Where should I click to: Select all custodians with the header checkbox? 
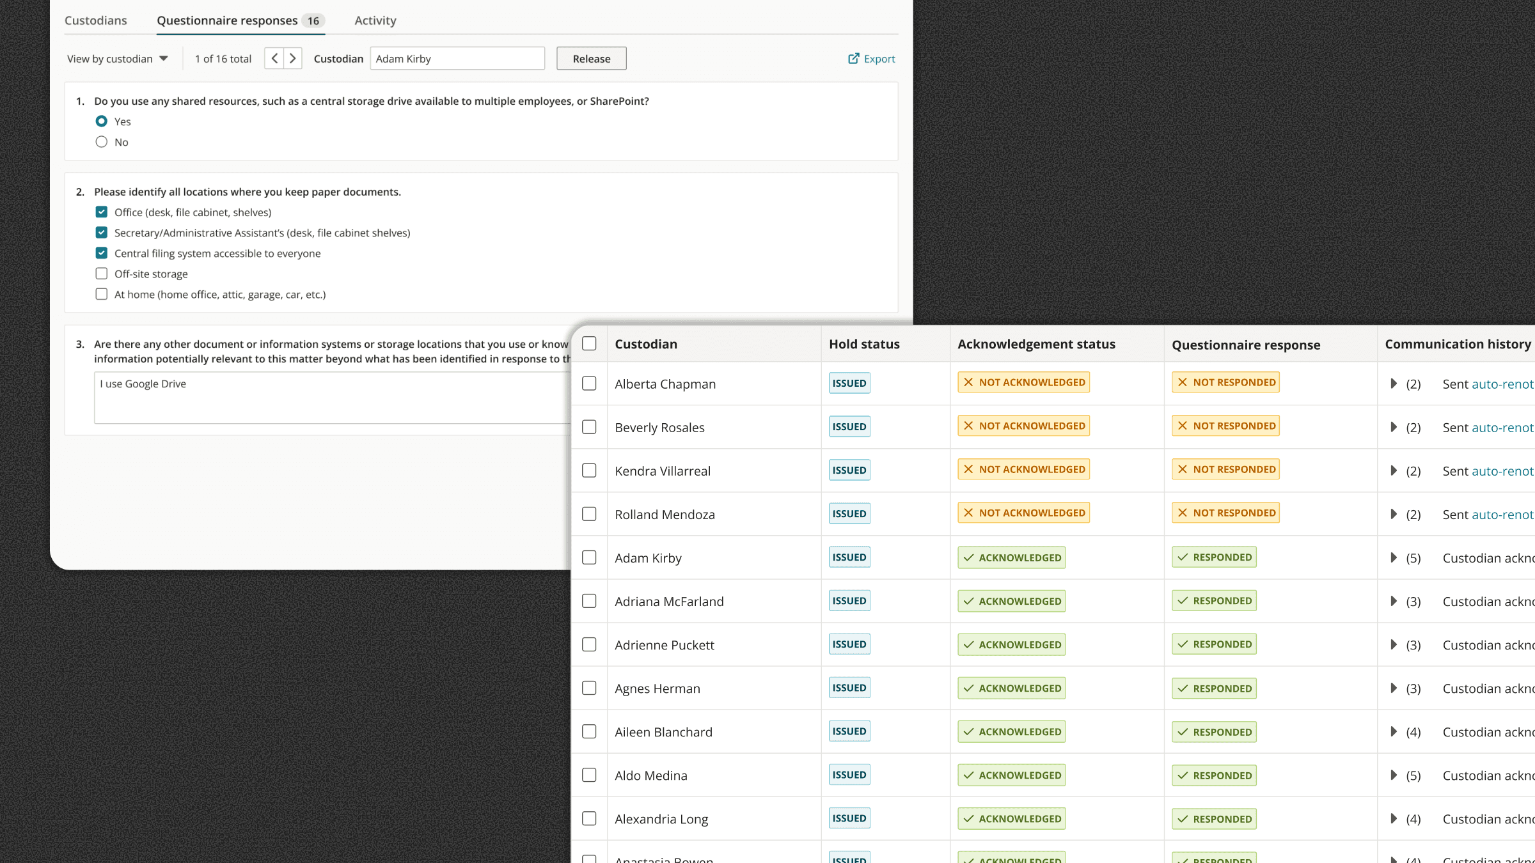tap(589, 343)
